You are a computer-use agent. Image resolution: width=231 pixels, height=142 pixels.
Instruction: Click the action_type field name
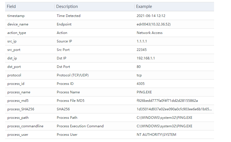tap(17, 33)
